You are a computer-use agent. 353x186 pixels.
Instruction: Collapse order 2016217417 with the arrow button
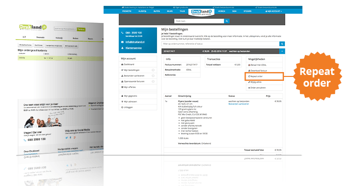tap(282, 51)
